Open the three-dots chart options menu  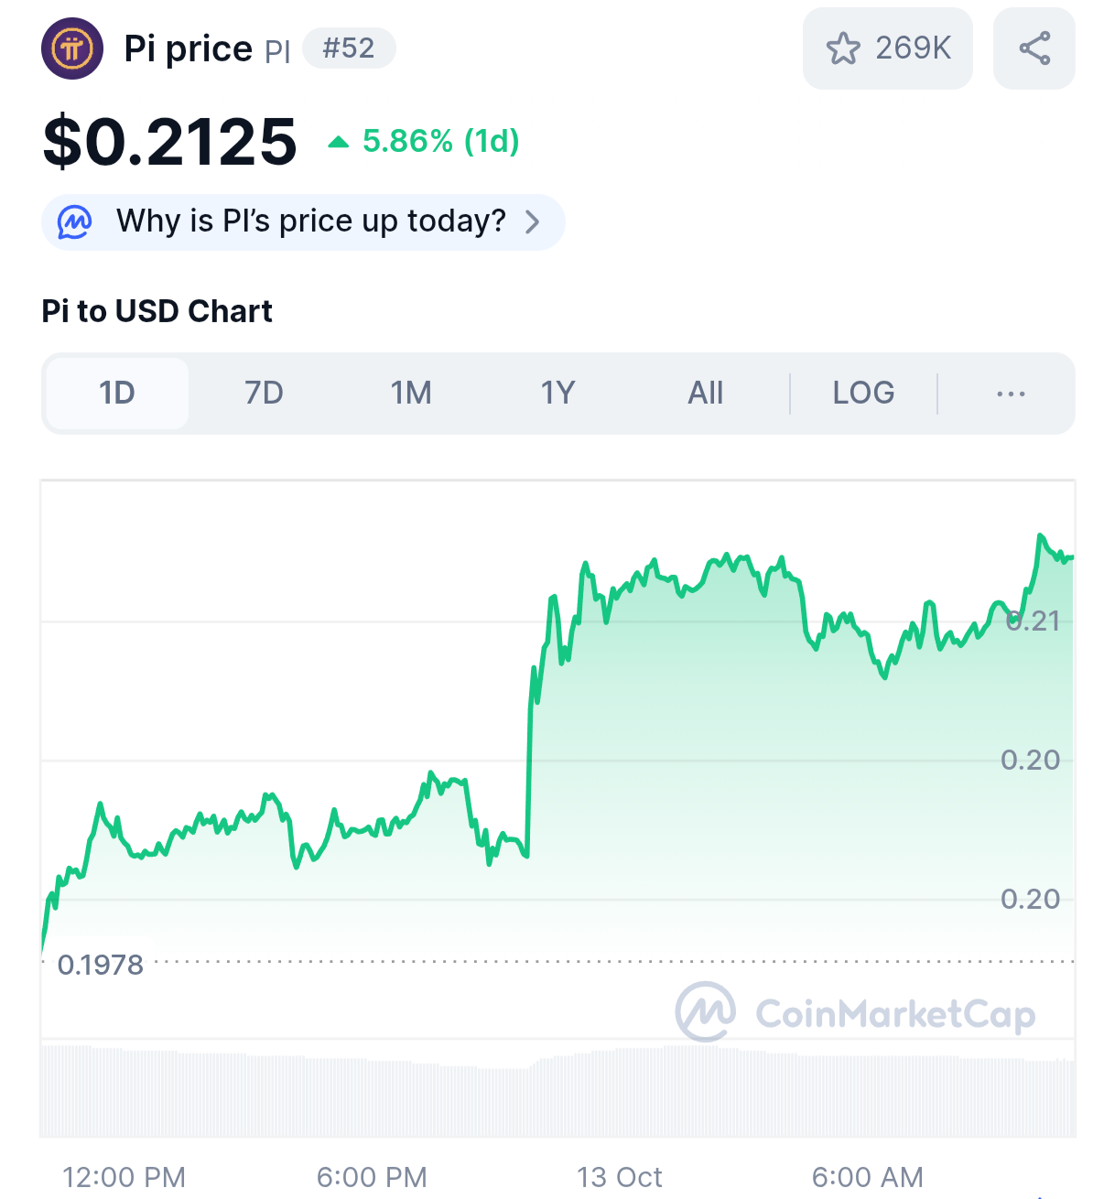[x=1011, y=394]
